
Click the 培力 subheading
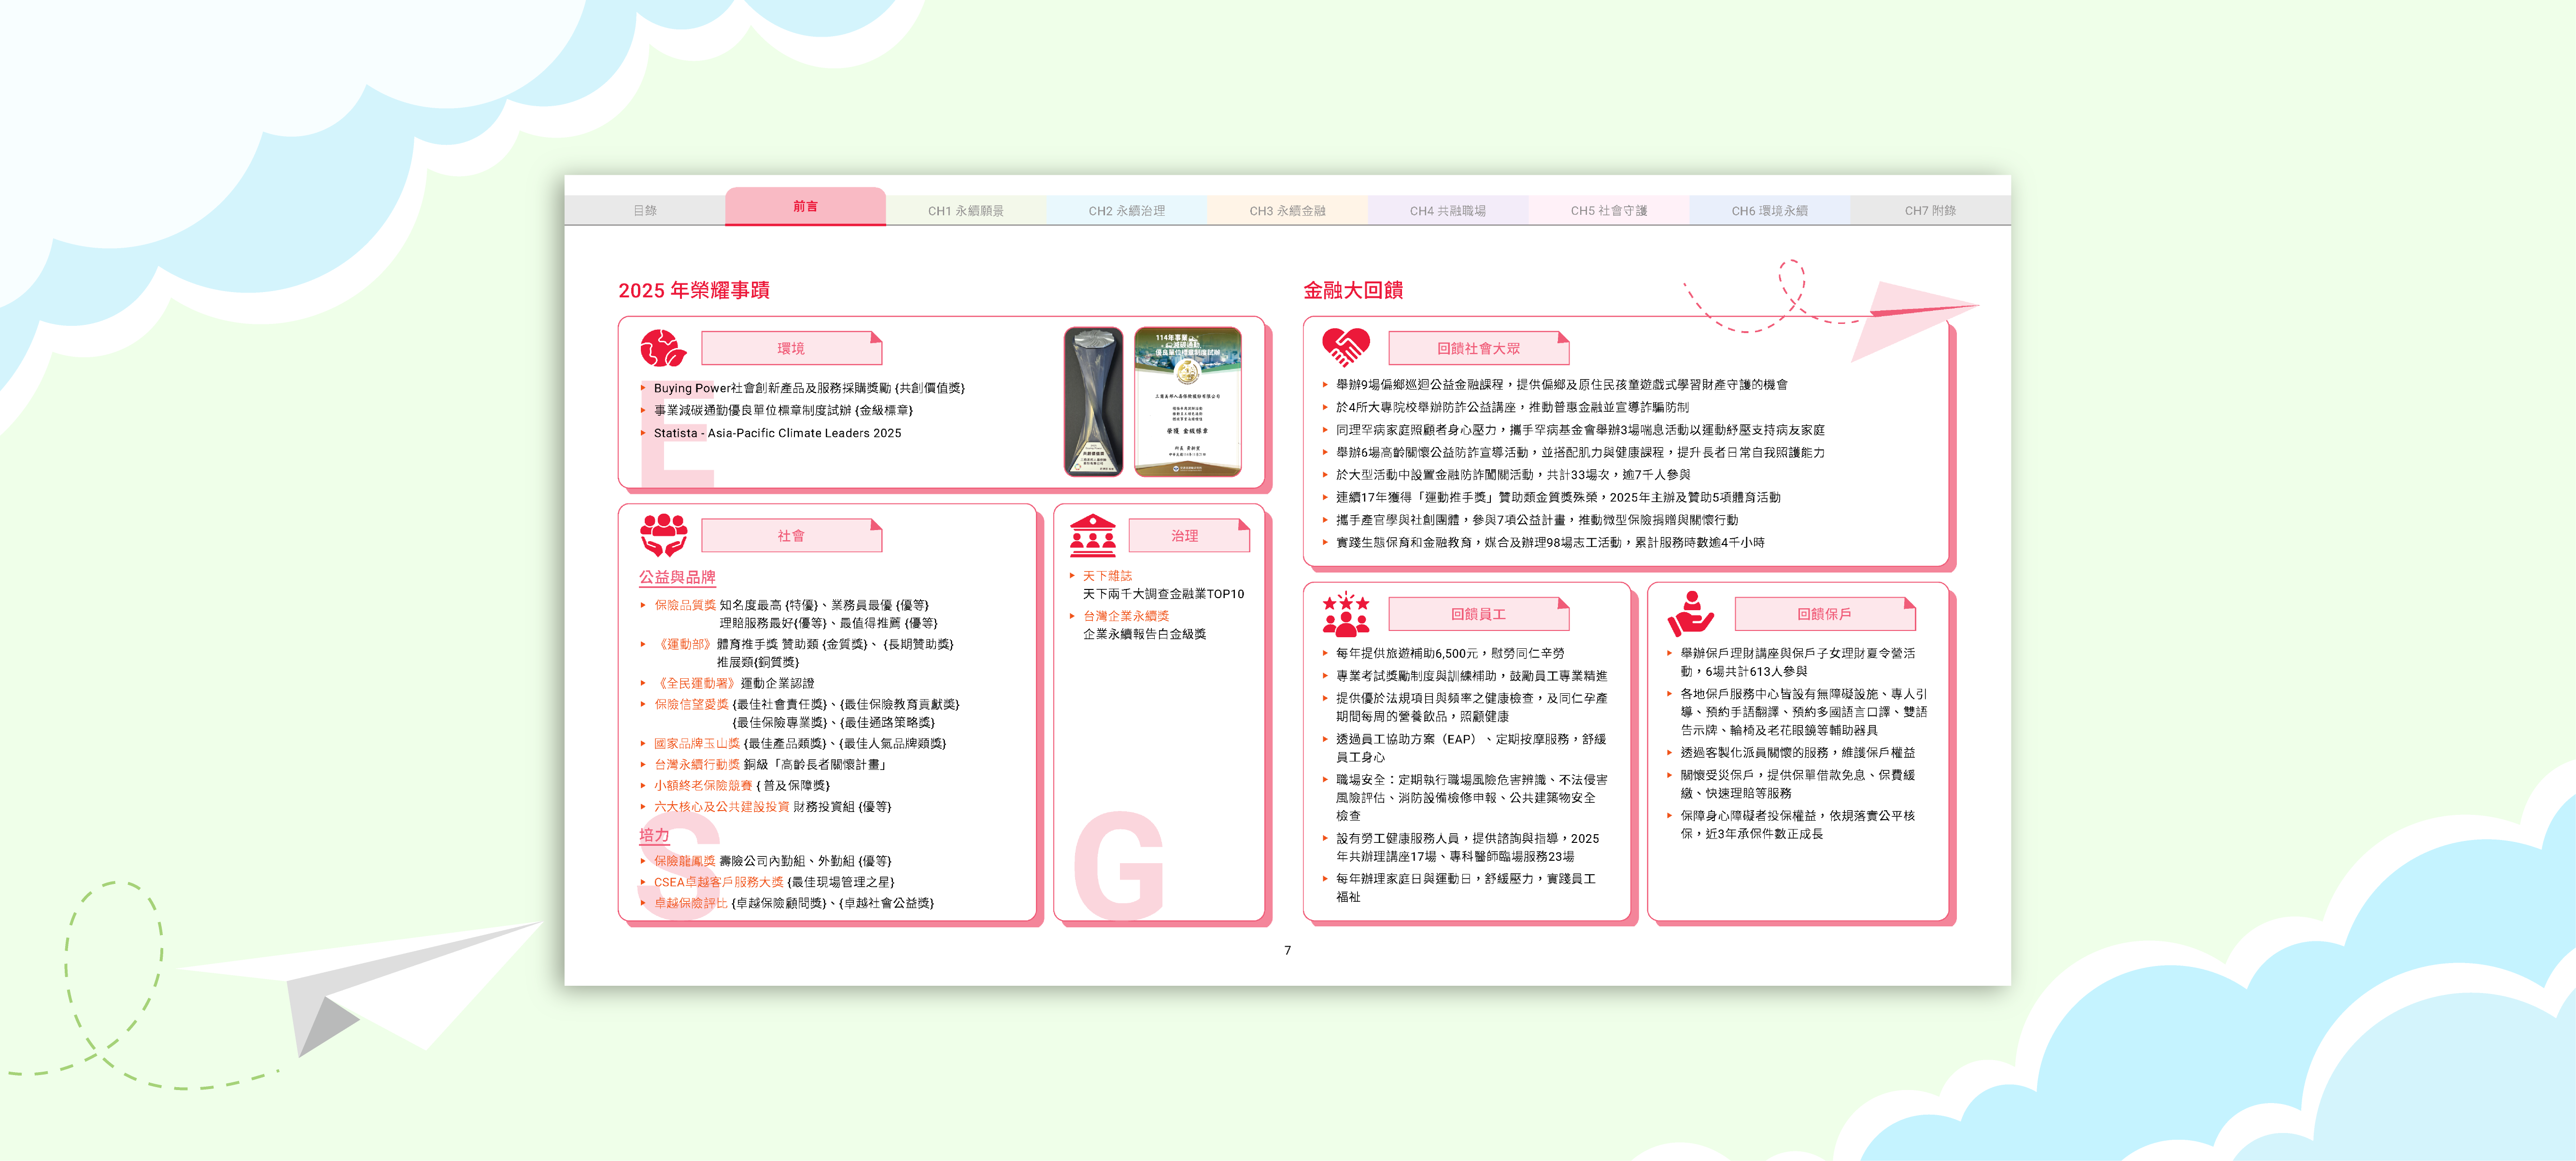coord(654,835)
